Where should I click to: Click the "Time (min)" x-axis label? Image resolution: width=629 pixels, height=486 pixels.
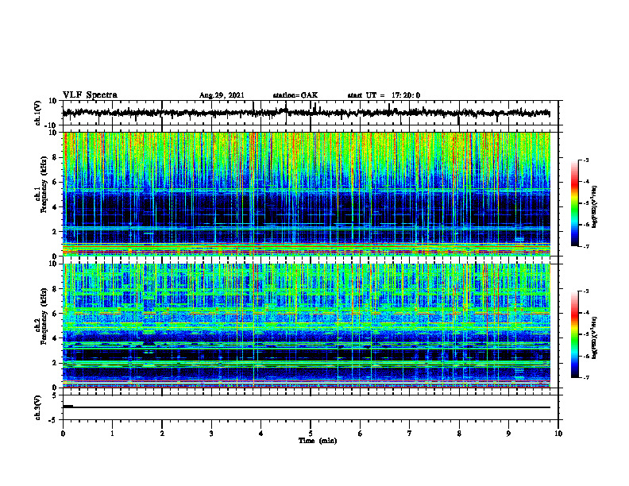(x=318, y=441)
